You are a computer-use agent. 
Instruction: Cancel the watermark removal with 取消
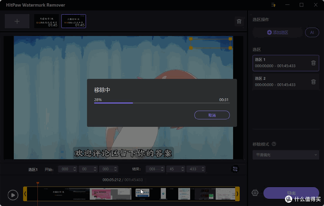[x=212, y=115]
